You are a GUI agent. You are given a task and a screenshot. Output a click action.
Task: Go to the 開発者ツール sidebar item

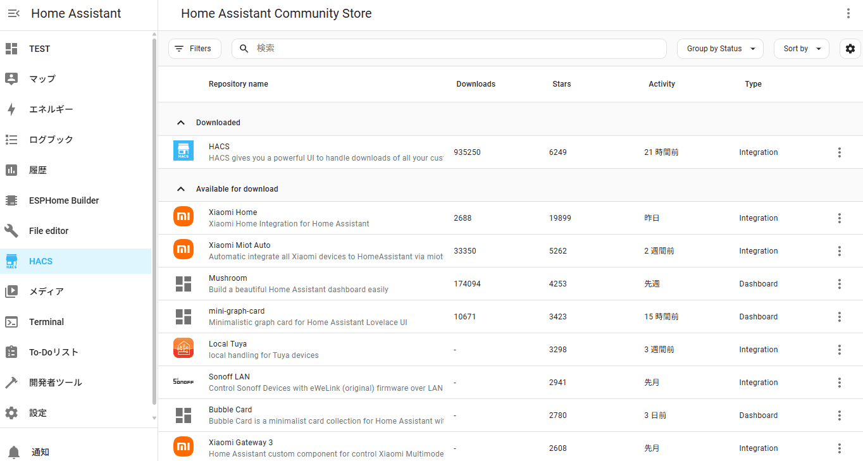[x=76, y=383]
